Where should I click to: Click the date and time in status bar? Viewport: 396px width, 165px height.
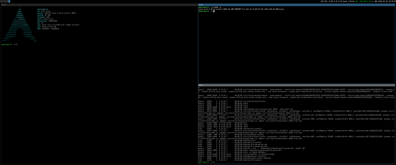point(387,1)
